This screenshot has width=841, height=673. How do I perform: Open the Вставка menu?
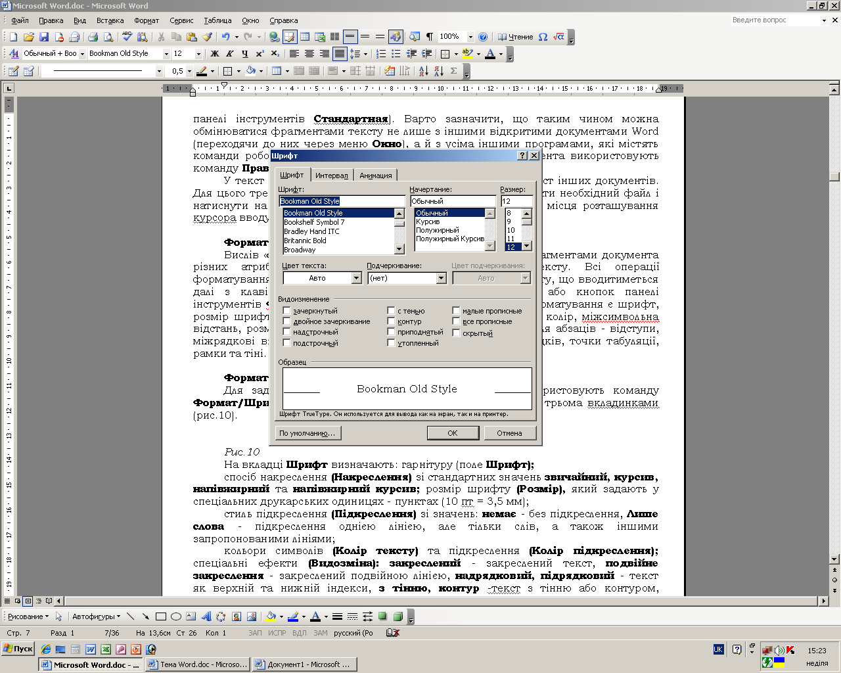(110, 20)
